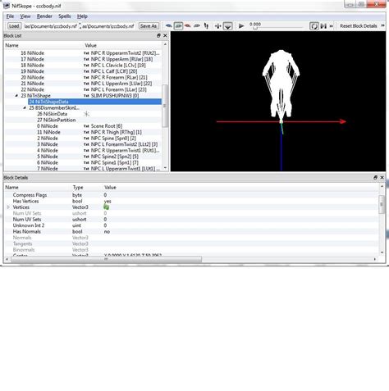Select the 24 NiTriShapeData row
The image size is (389, 391).
tap(95, 102)
